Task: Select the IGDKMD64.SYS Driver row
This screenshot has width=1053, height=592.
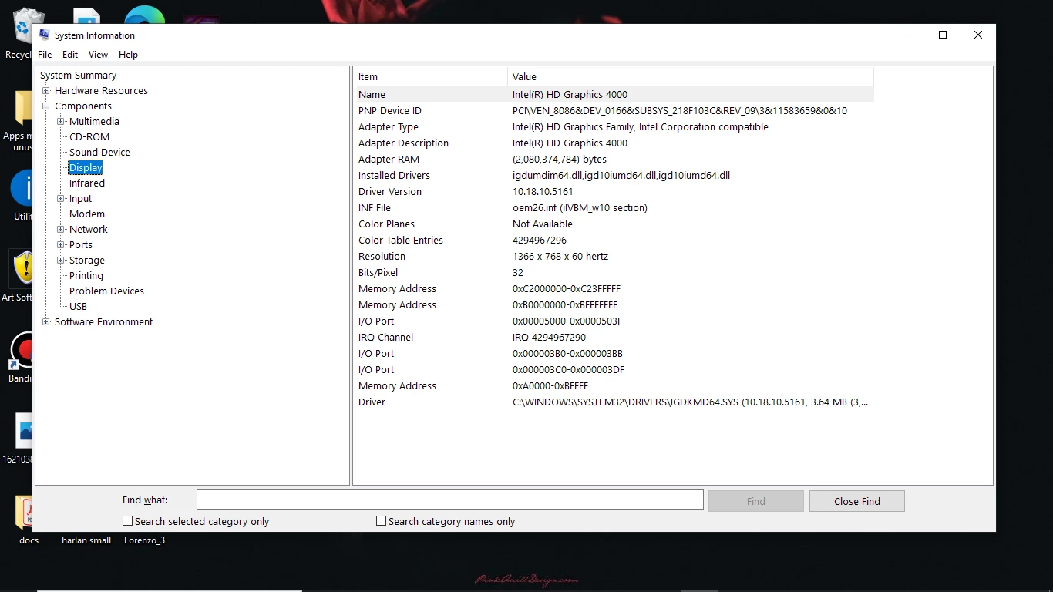Action: coord(614,402)
